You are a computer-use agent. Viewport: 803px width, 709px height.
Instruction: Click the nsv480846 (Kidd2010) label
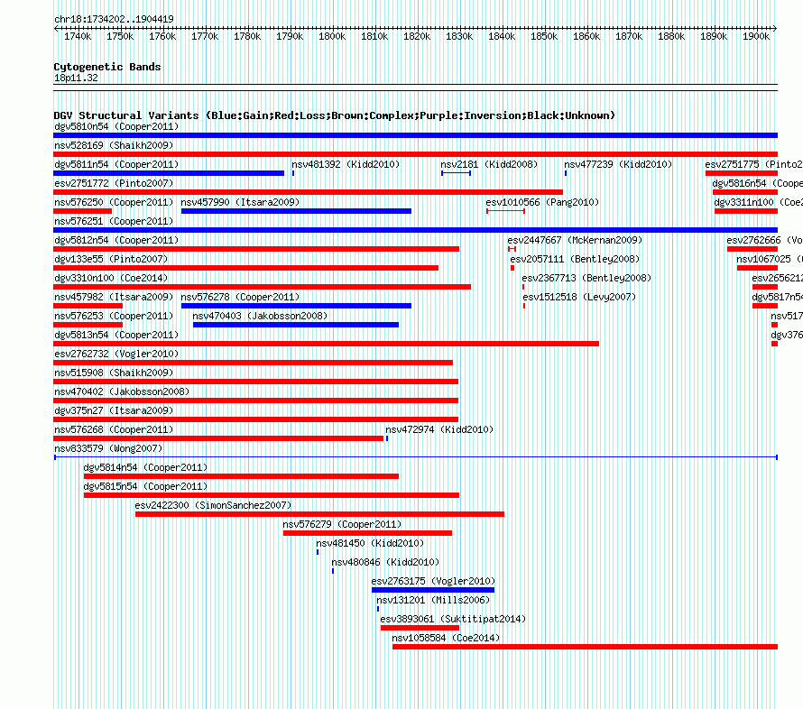click(x=385, y=562)
